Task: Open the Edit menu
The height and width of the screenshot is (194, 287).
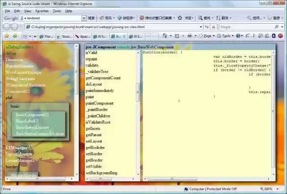Action: click(x=17, y=11)
